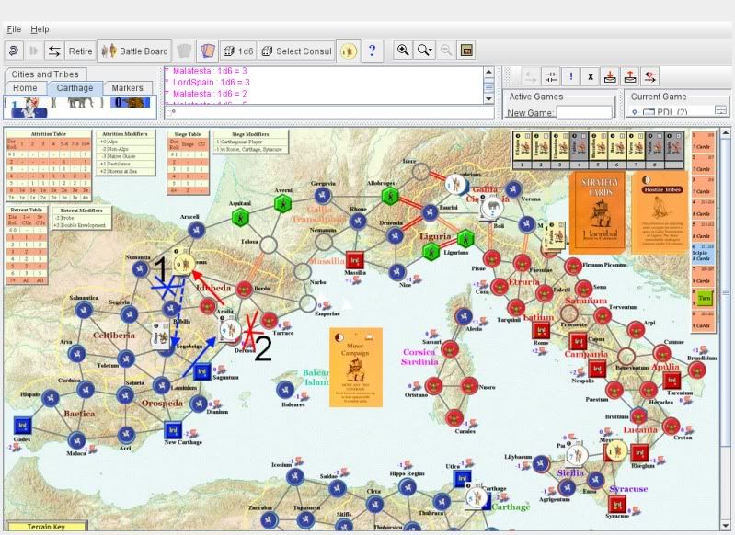Viewport: 735px width, 535px height.
Task: Open the Help menu
Action: (x=40, y=29)
